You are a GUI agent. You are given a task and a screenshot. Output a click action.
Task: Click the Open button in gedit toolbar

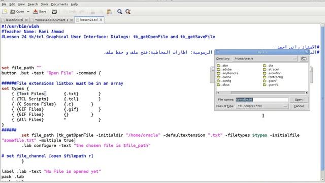(x=17, y=12)
